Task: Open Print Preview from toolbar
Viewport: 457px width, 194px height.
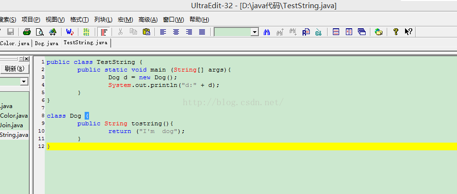Action: (39, 32)
